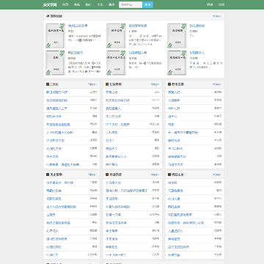Click the top-row middle book cover thumbnail
Viewport: 264px width, 264px height.
[116, 36]
